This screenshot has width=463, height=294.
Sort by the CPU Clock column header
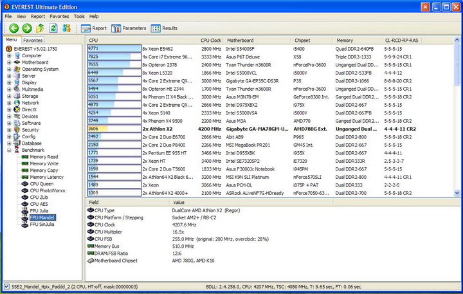tap(211, 40)
